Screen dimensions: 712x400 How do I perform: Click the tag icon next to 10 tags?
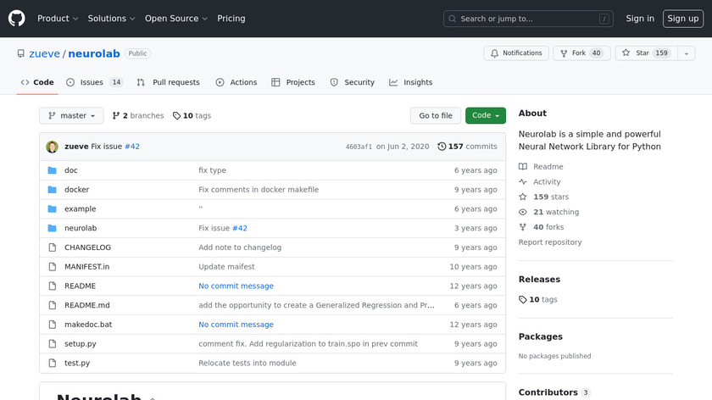[x=176, y=116]
